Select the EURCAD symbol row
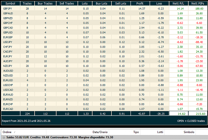The image size is (208, 140). pos(104,109)
